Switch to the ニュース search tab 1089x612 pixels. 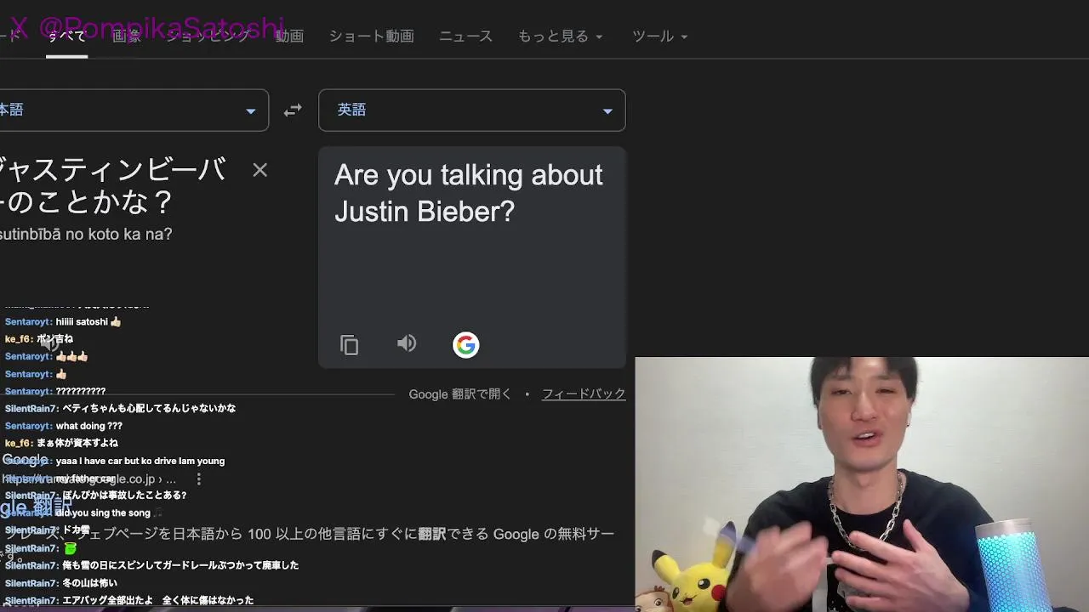pos(465,37)
